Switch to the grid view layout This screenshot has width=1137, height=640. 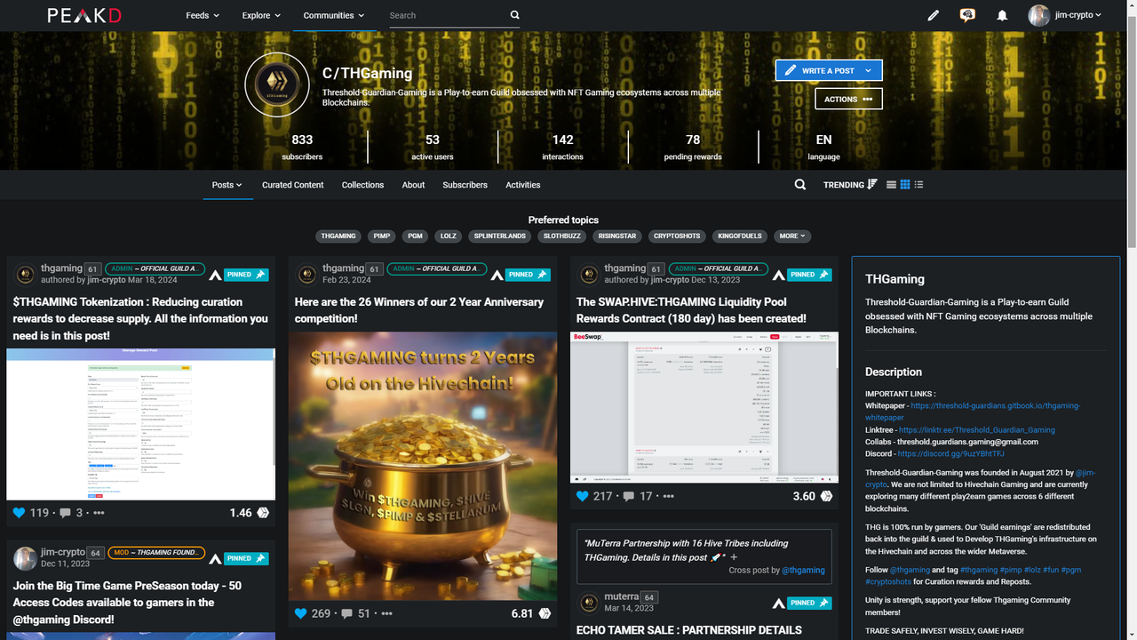tap(905, 185)
